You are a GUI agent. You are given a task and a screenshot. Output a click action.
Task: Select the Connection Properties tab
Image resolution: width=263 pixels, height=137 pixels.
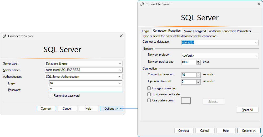[x=167, y=31]
